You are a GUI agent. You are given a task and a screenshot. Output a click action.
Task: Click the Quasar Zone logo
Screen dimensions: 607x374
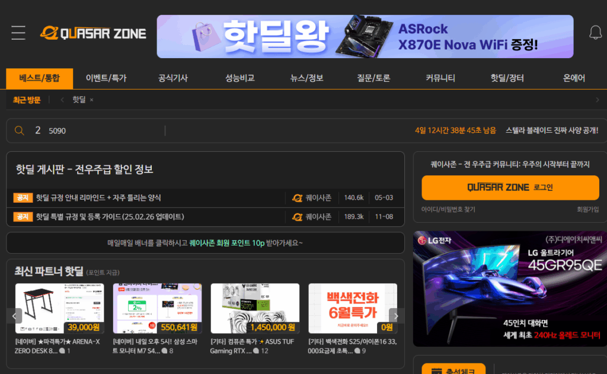pyautogui.click(x=93, y=33)
